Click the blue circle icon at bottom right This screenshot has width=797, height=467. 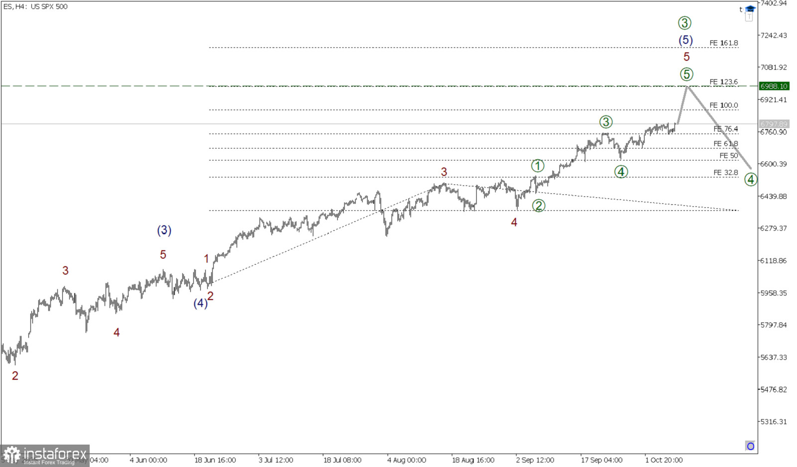750,446
